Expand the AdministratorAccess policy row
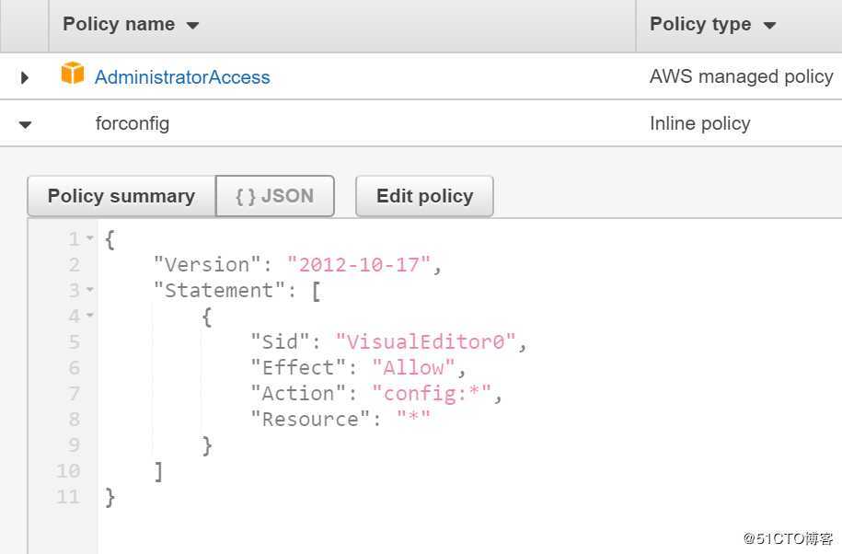 point(25,77)
